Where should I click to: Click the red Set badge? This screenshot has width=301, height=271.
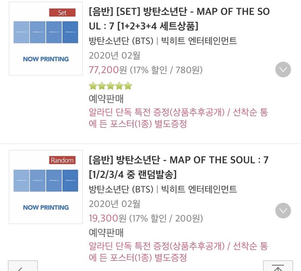coord(62,13)
